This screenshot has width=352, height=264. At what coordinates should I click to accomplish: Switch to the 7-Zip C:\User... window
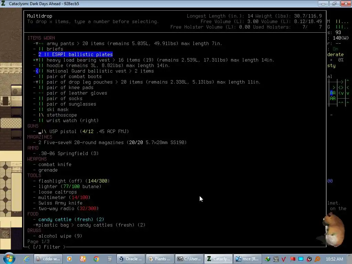[189, 259]
